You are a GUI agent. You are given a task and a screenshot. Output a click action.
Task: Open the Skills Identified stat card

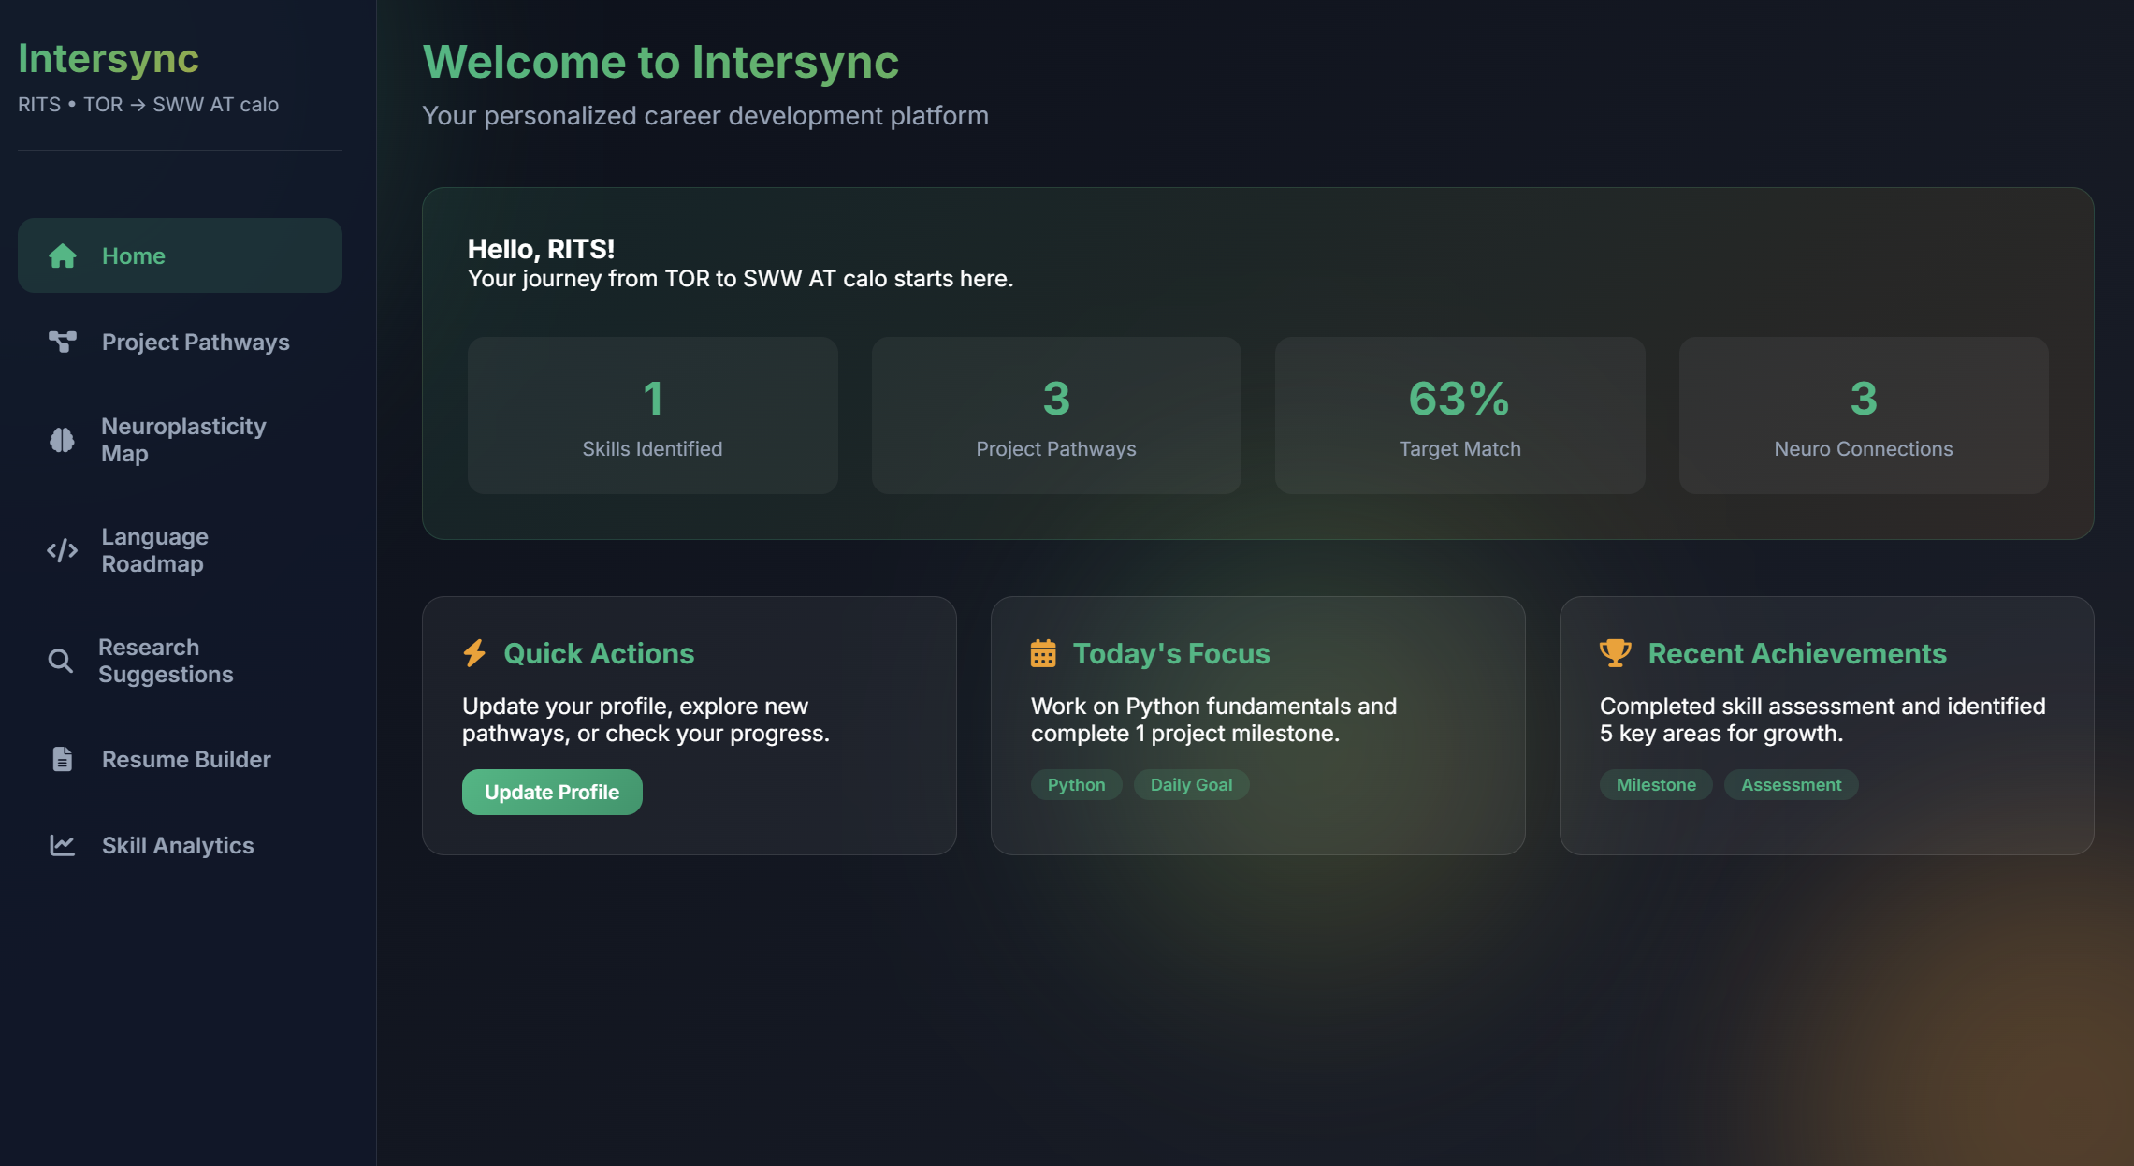652,415
